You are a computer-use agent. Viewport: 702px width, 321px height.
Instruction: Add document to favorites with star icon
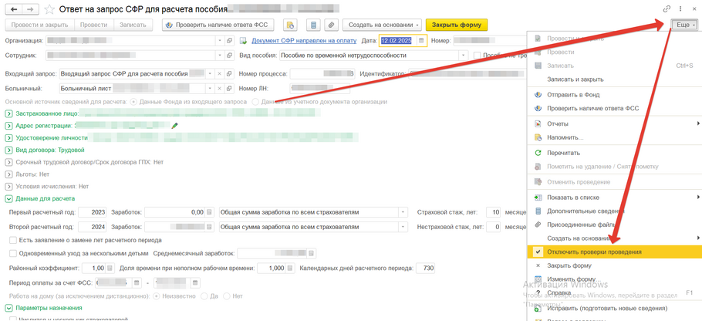49,10
